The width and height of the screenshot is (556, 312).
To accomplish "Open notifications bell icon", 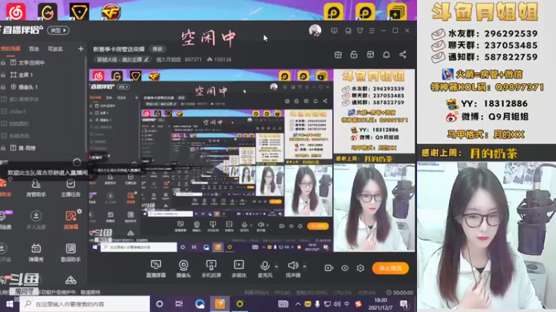I will point(386,55).
